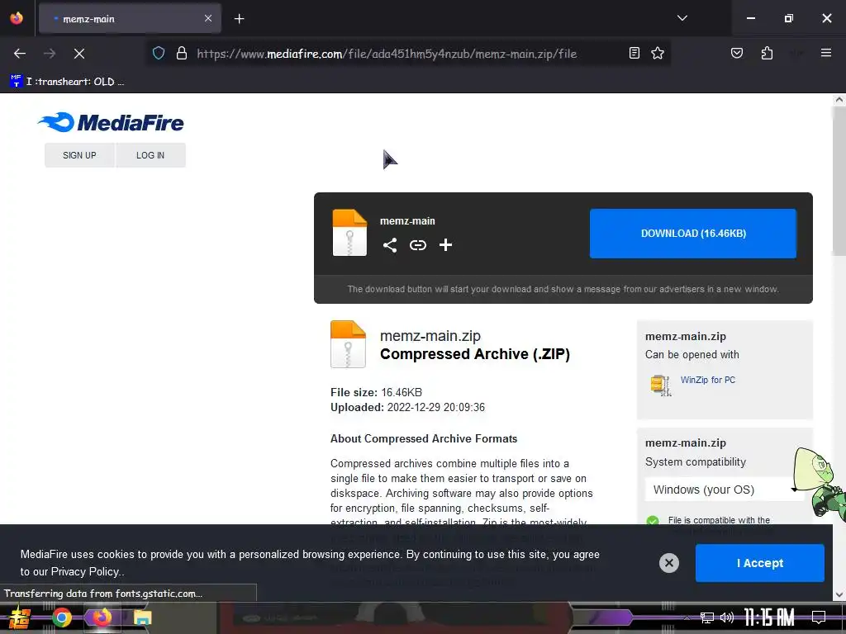Go back with the browser back arrow
Screen dimensions: 846x634
[20, 54]
